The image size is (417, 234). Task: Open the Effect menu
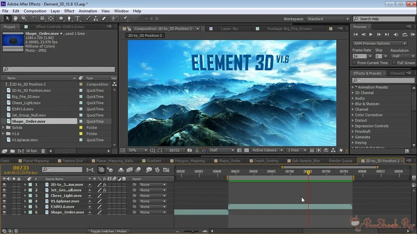pos(69,11)
